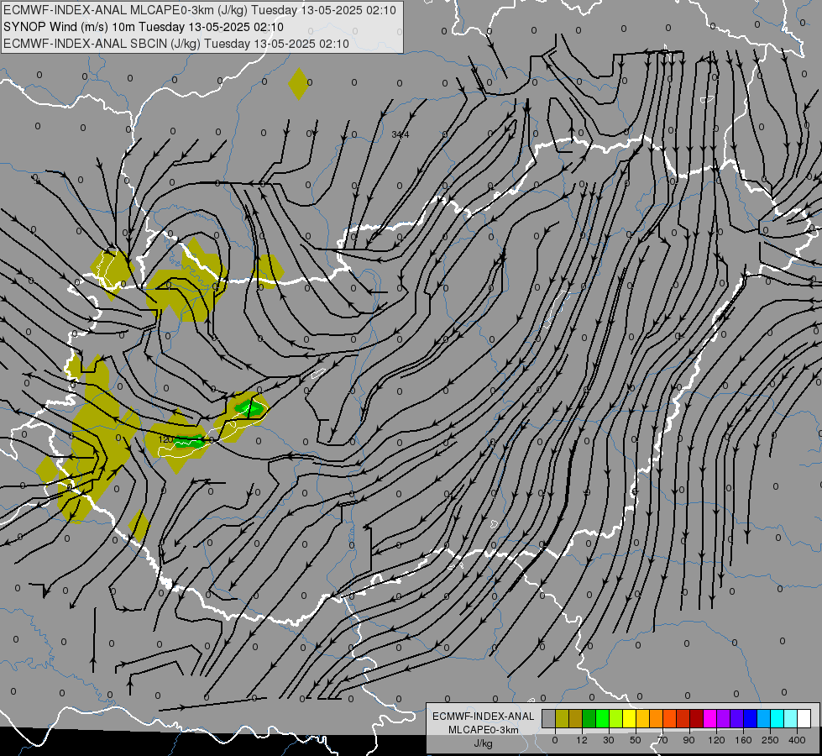Image resolution: width=822 pixels, height=756 pixels.
Task: Select the pure blue legend swatch
Action: (x=751, y=718)
